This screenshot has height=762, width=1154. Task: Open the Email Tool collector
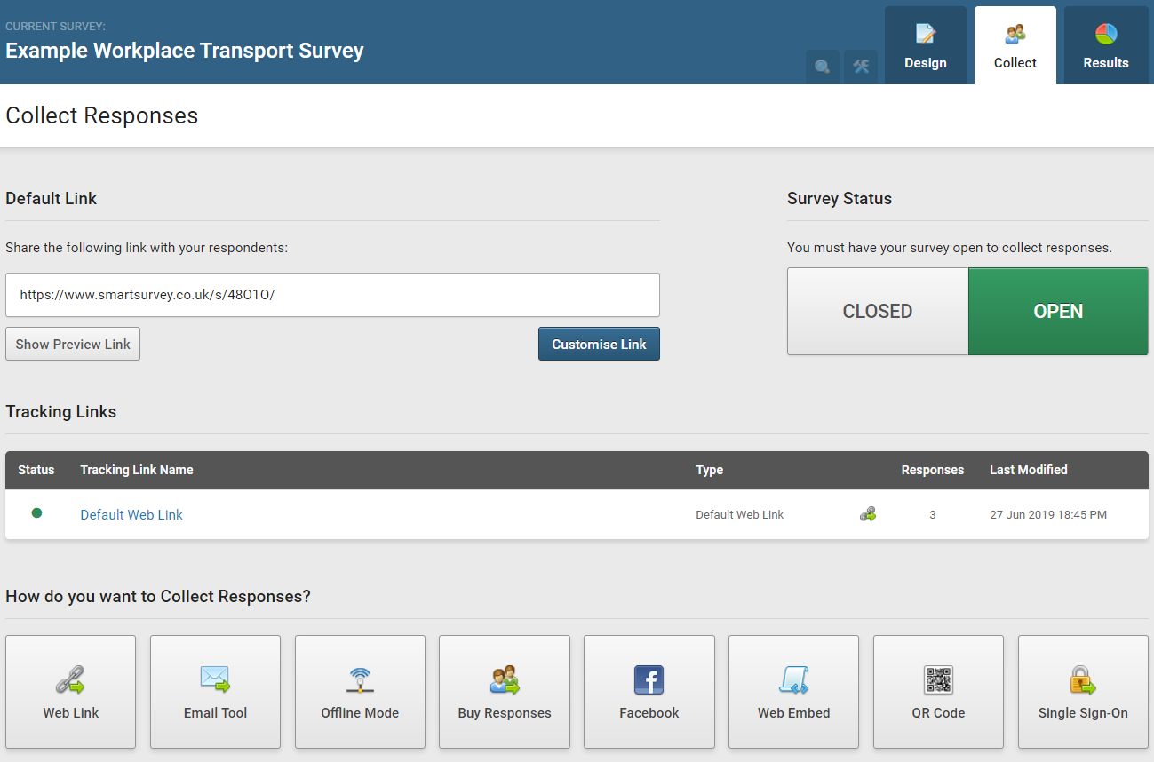coord(215,692)
